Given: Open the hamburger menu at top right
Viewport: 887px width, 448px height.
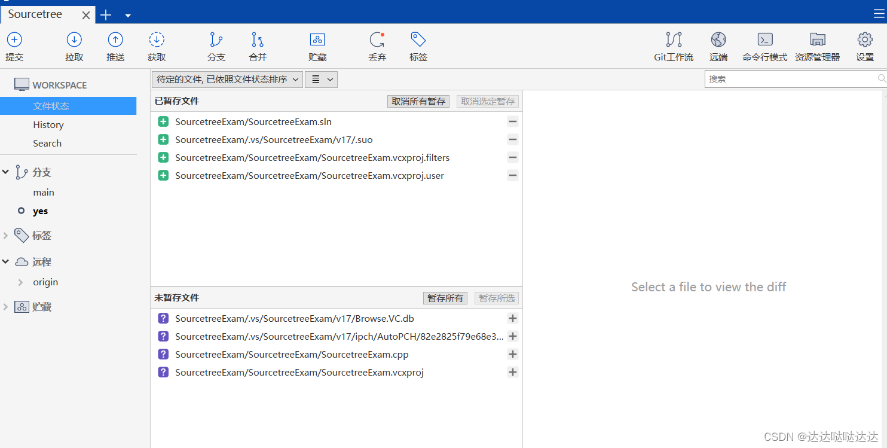Looking at the screenshot, I should (879, 14).
